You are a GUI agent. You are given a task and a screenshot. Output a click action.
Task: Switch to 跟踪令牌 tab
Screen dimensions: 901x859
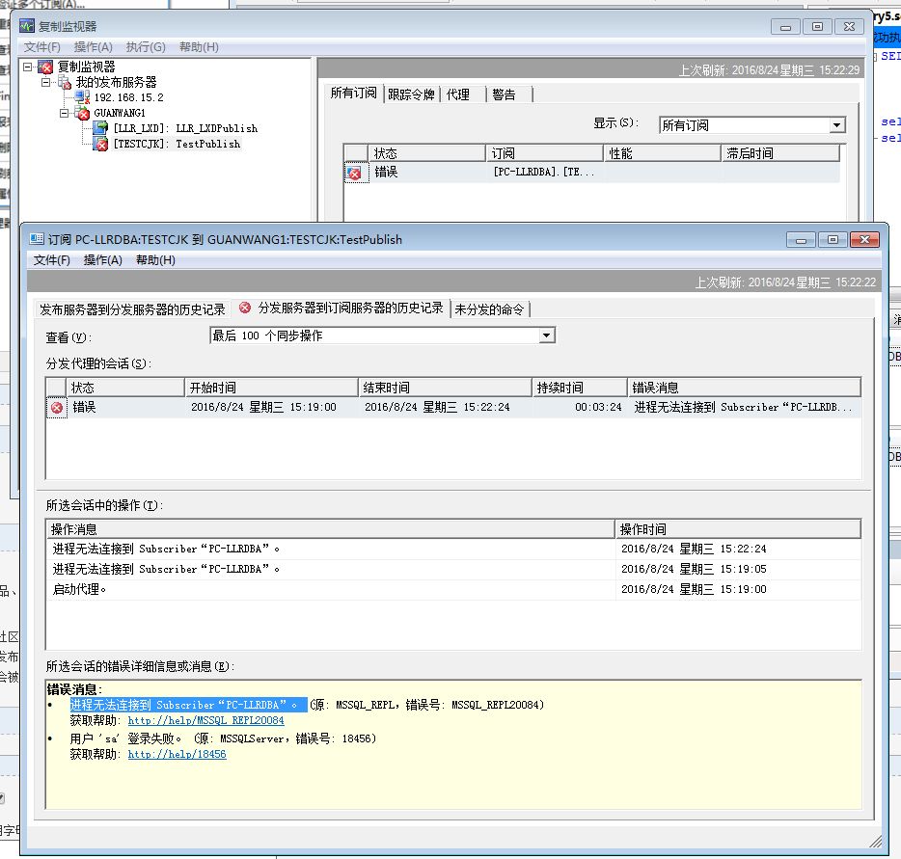click(411, 94)
